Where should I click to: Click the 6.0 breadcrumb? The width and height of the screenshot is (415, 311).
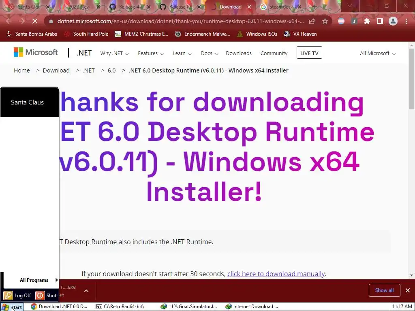click(111, 70)
